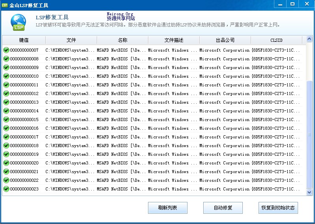Screen dimensions: 315x224
Task: Click MSAFD NetBIOS name in row 000000000021
Action: click(121, 172)
